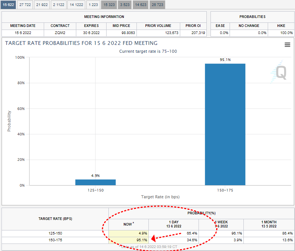
Task: Click the 4.9% bar label
Action: [x=95, y=176]
